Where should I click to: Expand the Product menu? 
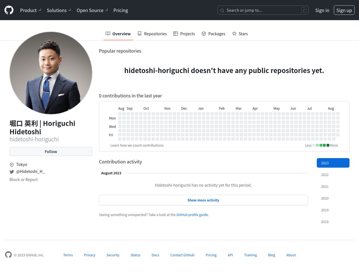tap(30, 10)
